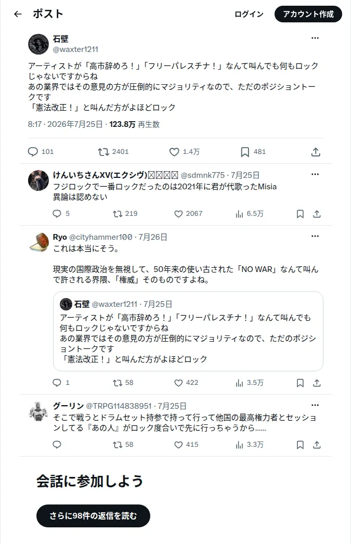Screen dimensions: 351x544
Task: Click the アカウント作成 button
Action: [308, 14]
